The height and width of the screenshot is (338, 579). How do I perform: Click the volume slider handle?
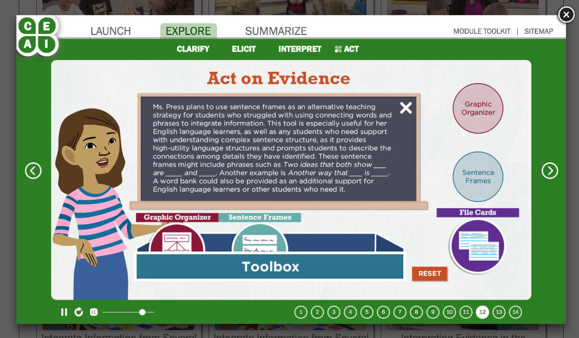142,312
